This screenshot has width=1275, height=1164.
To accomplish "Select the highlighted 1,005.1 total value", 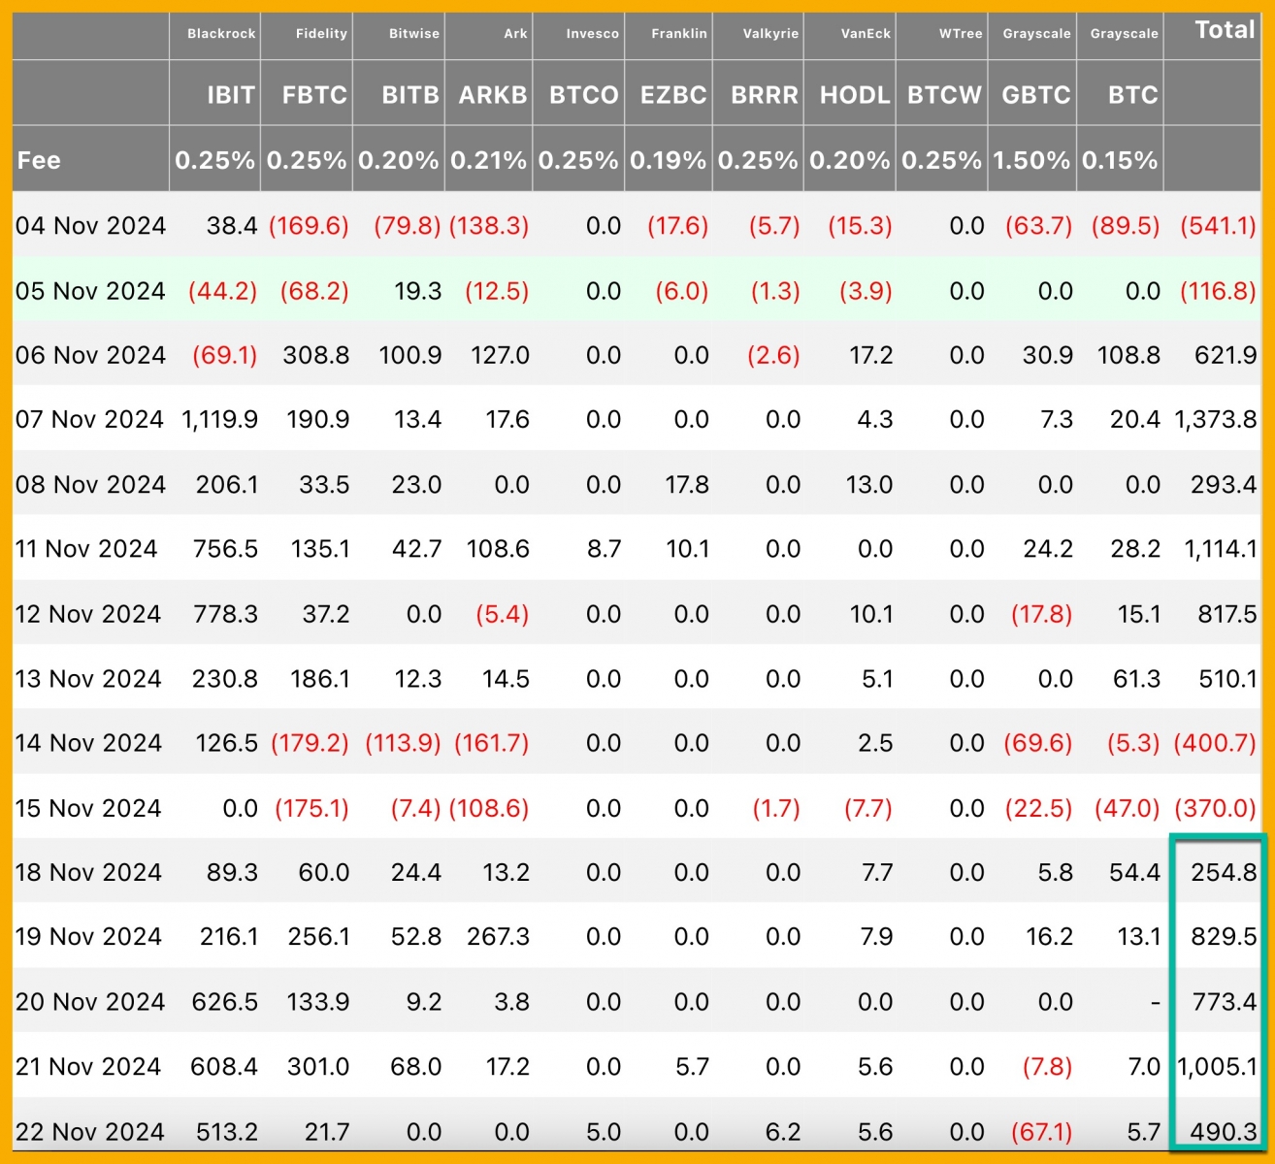I will [1217, 1067].
